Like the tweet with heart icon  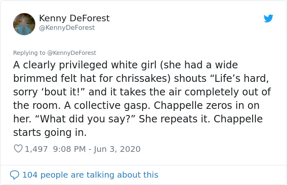point(18,149)
